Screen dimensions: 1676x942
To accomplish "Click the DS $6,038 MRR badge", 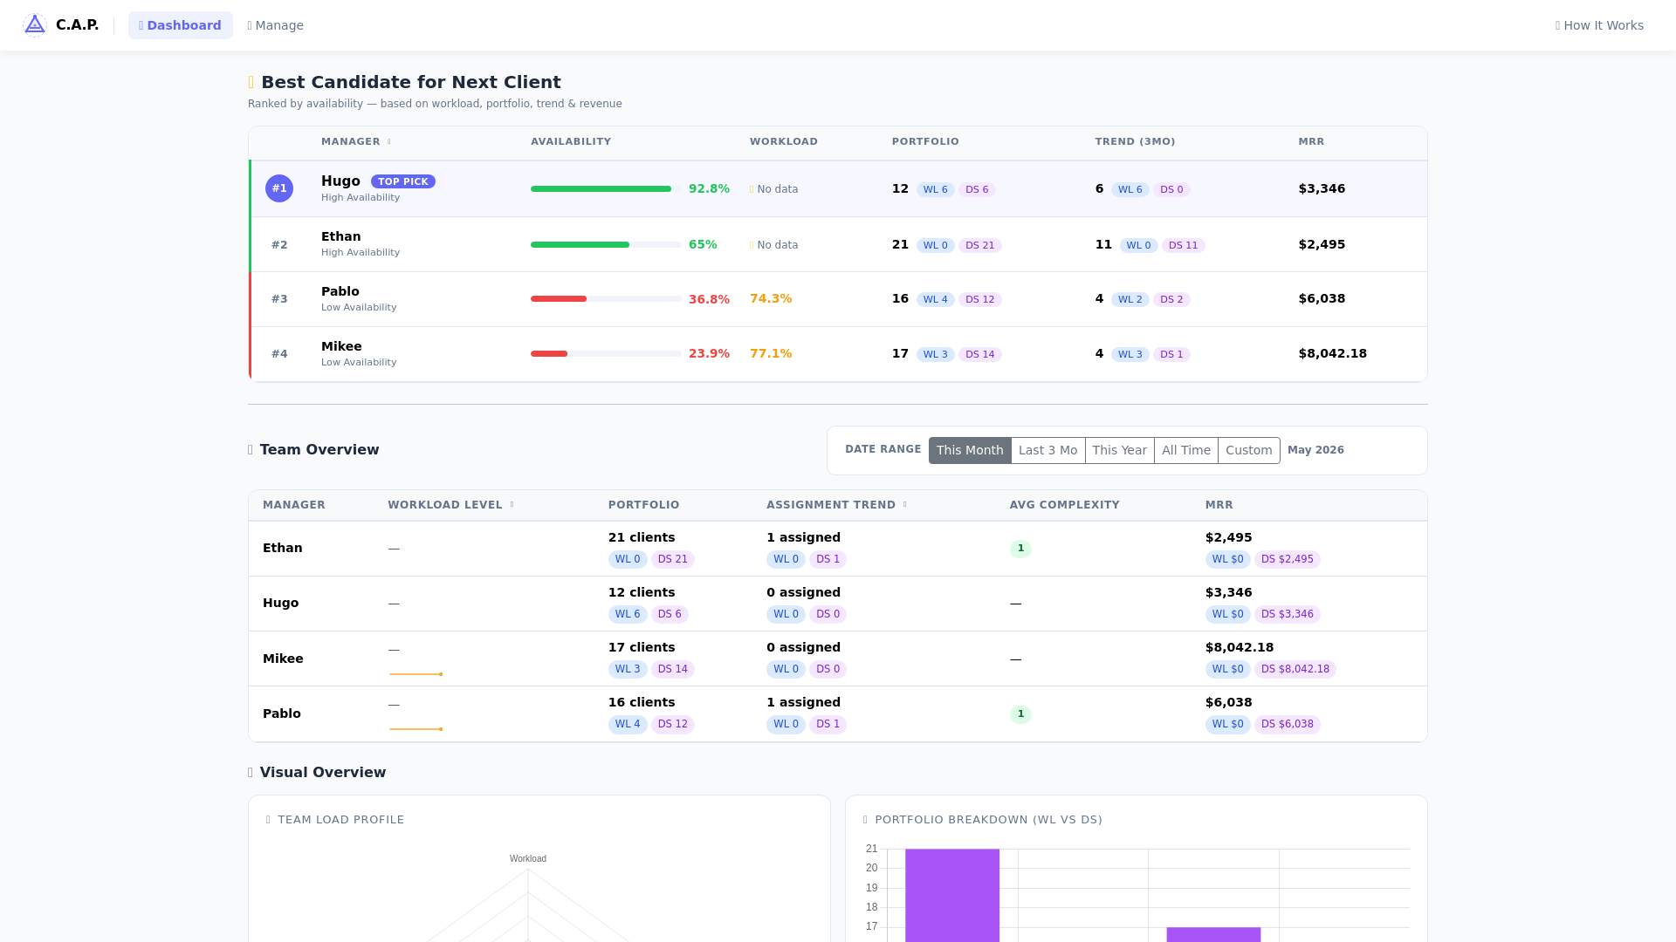I will pyautogui.click(x=1287, y=724).
